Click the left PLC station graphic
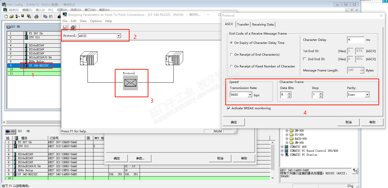Screen dimensions: 388x188 [x=88, y=58]
